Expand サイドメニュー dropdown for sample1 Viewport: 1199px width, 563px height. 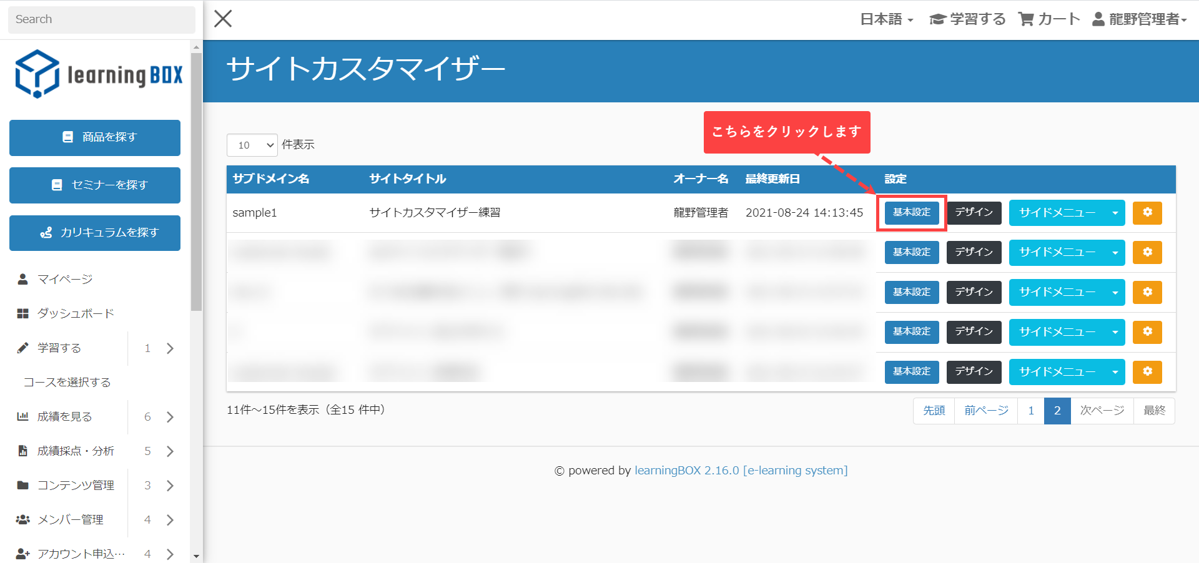[1115, 213]
